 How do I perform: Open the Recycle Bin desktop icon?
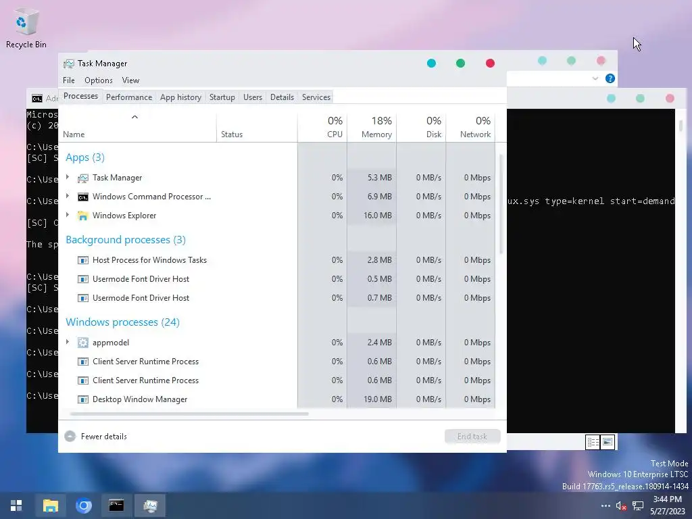[26, 28]
